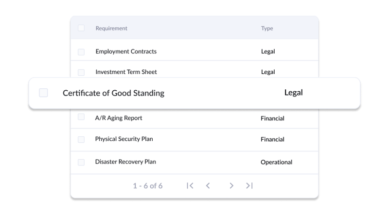Tick the Disaster Recovery Plan checkbox

pyautogui.click(x=81, y=162)
